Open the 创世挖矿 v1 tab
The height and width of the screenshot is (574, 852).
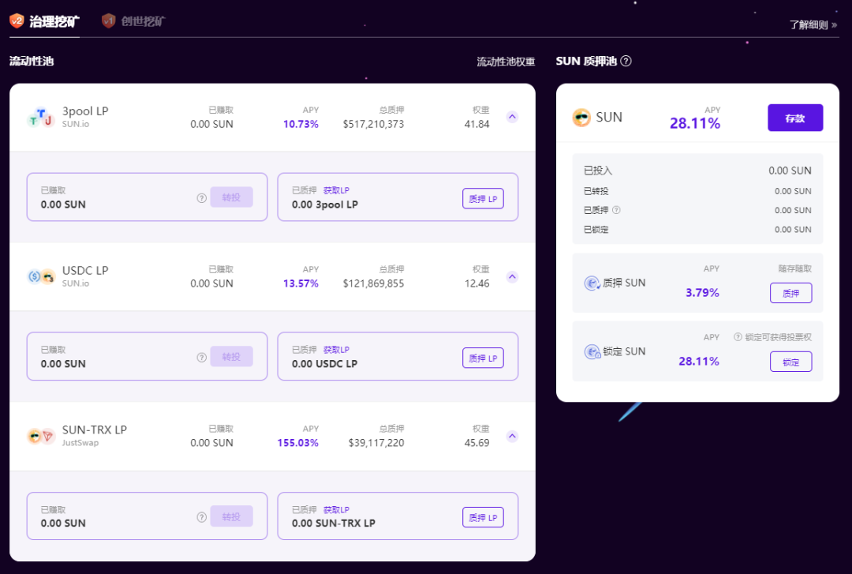pos(133,21)
